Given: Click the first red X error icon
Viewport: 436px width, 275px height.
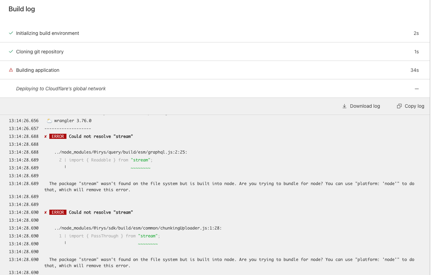Looking at the screenshot, I should 46,136.
